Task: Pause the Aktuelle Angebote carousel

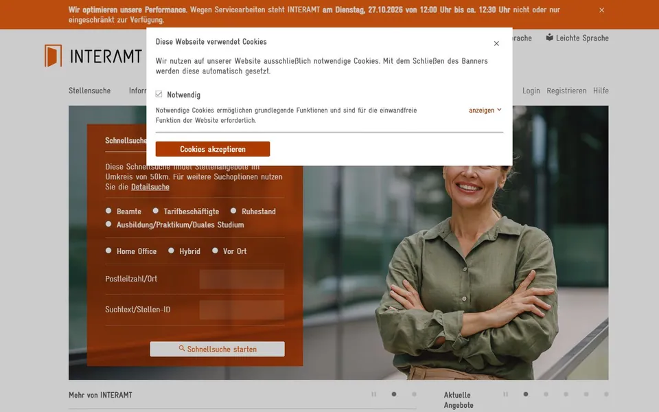Action: pyautogui.click(x=506, y=394)
